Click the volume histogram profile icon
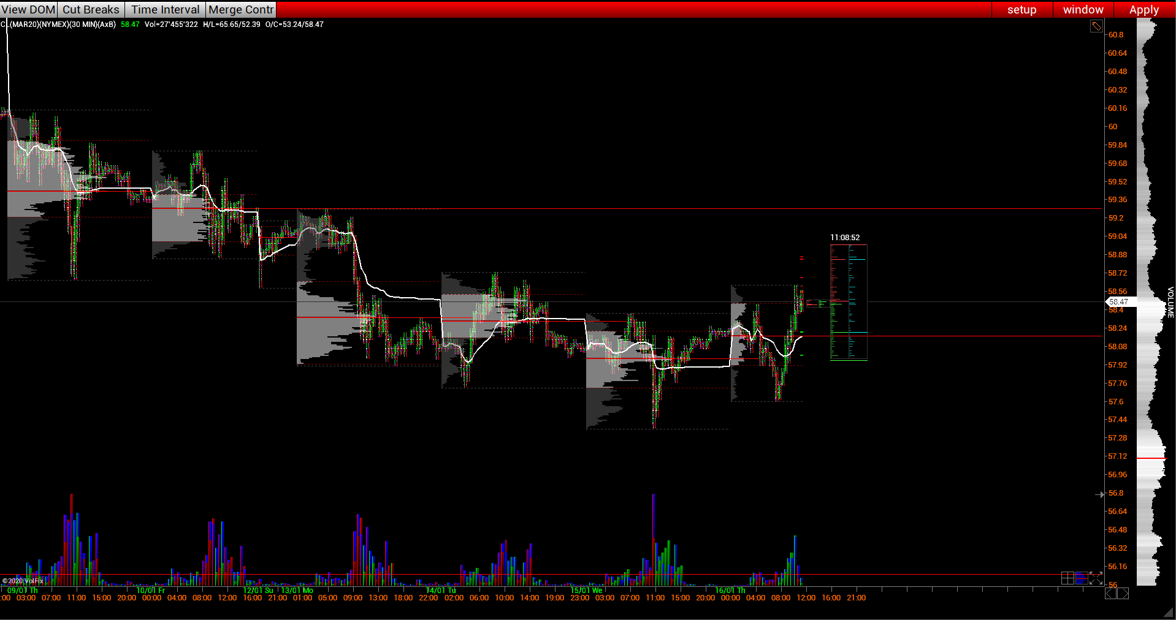Image resolution: width=1176 pixels, height=620 pixels. pyautogui.click(x=1082, y=578)
